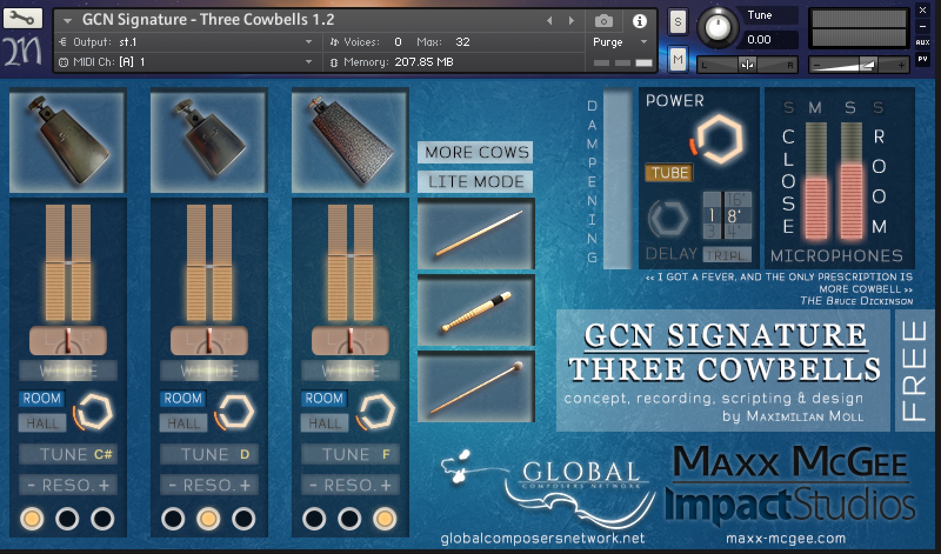Adjust RESO. on the D cowbell
The width and height of the screenshot is (941, 554).
209,485
